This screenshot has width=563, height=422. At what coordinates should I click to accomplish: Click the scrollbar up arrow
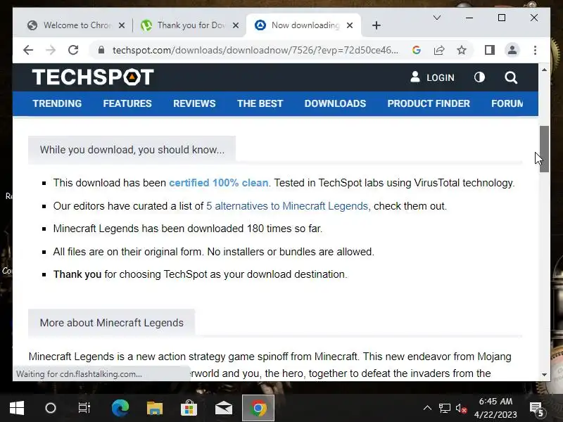pos(544,70)
